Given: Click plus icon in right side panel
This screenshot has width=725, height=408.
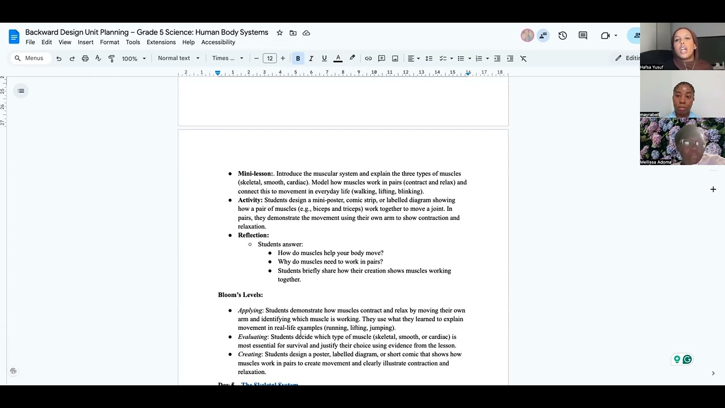Looking at the screenshot, I should pos(713,189).
